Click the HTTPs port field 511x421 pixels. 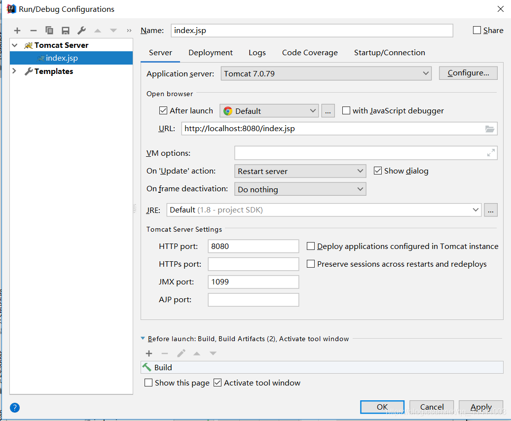click(253, 264)
